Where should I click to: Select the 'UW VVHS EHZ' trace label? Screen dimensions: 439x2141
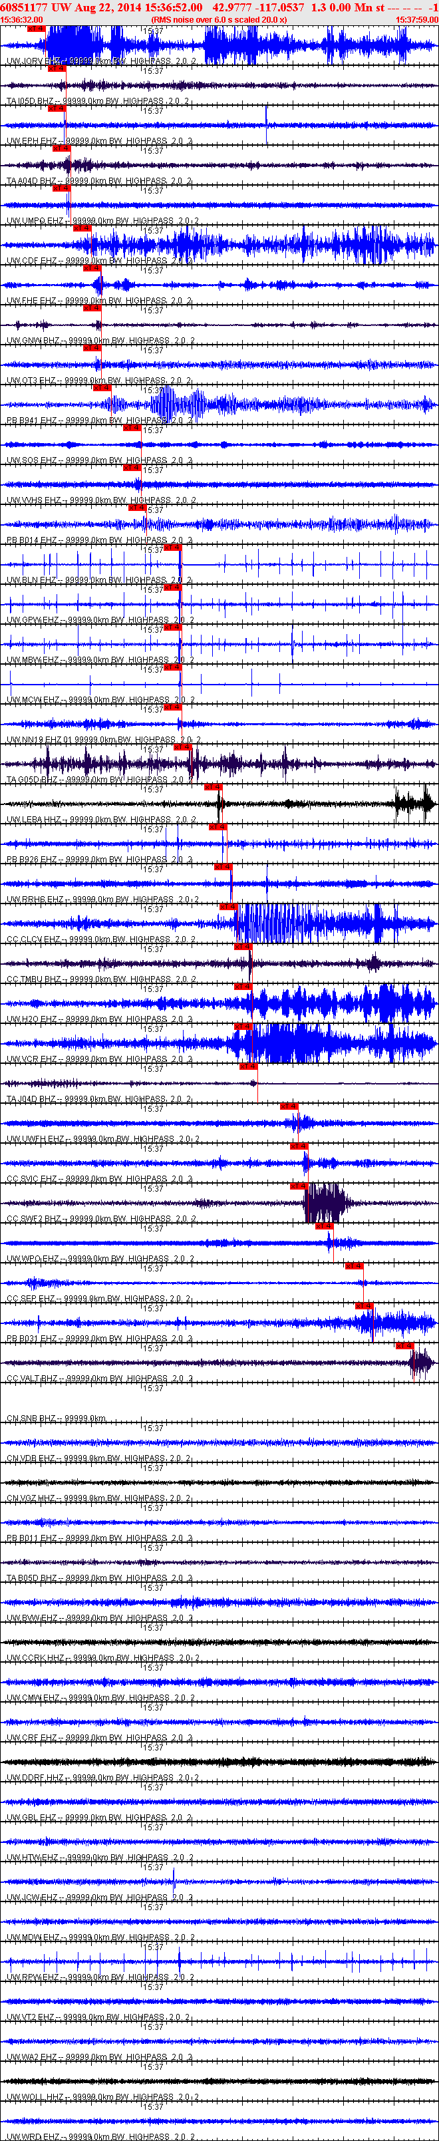pyautogui.click(x=101, y=500)
